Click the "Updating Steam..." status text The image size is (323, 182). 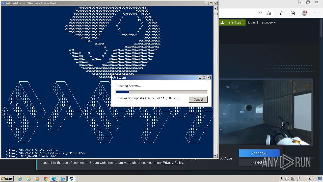point(128,86)
